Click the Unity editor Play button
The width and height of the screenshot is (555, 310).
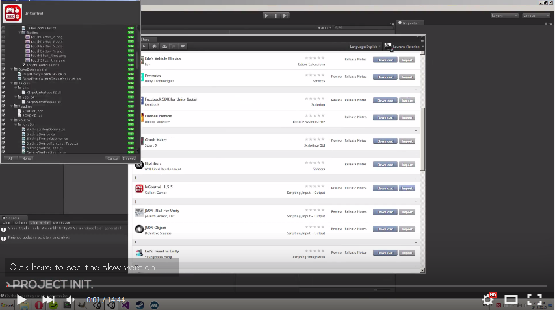[266, 16]
